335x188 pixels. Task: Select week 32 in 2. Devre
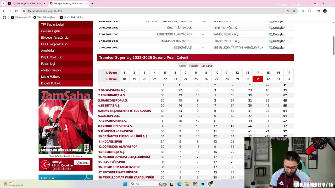coord(268,79)
